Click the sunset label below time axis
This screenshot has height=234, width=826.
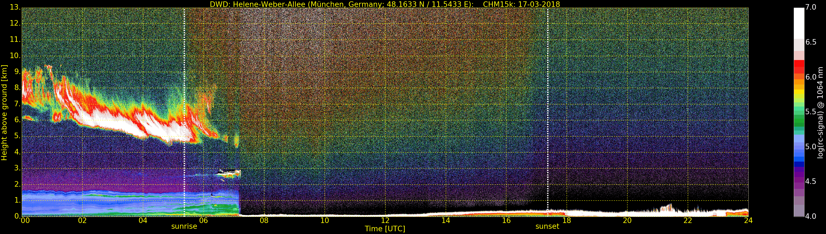tap(547, 226)
